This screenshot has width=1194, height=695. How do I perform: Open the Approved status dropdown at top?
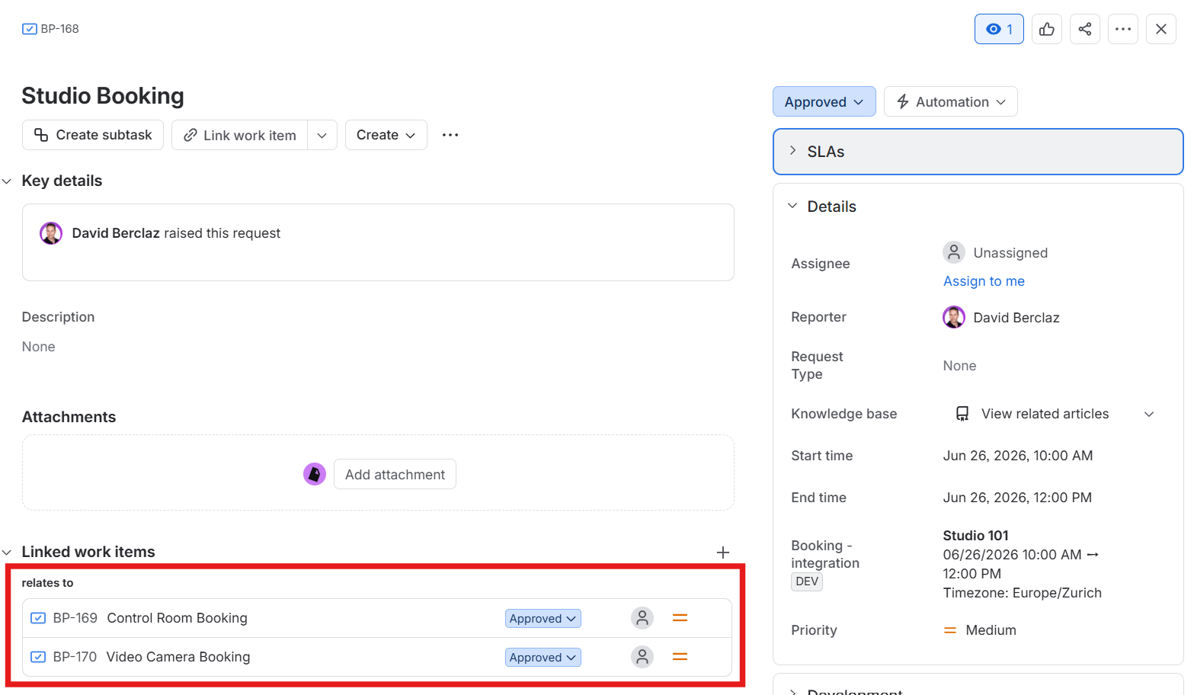pyautogui.click(x=824, y=101)
